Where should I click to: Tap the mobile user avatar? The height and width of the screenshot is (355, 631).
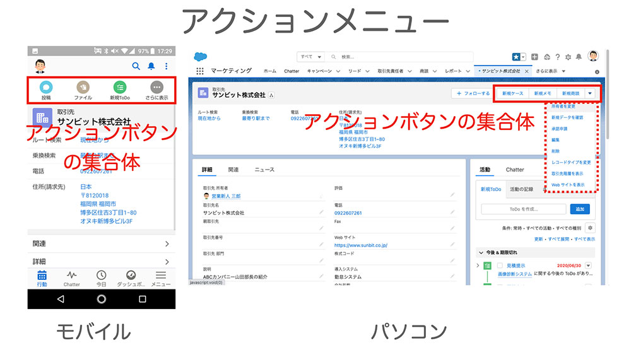pyautogui.click(x=40, y=66)
